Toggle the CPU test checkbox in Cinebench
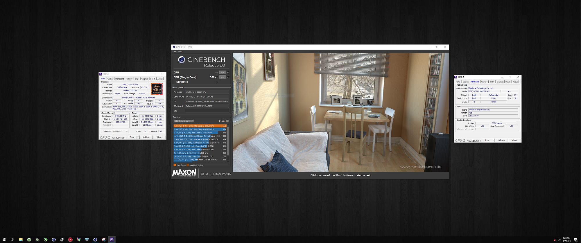Viewport: 581px width, 243px height. 228,72
